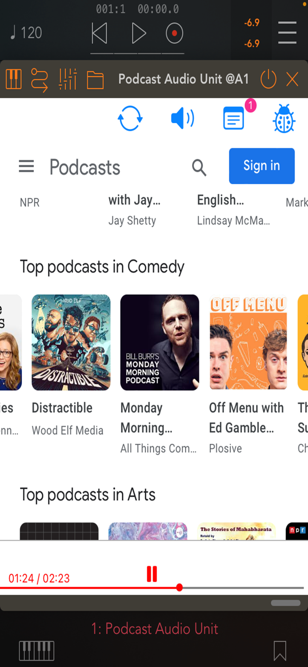
Task: Click the bookmark icon
Action: coord(280,651)
